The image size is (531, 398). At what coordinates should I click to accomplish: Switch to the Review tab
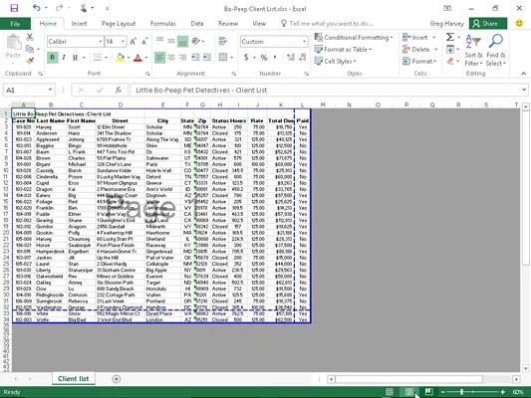[228, 24]
